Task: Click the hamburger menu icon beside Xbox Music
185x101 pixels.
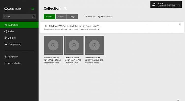Action: (x=33, y=9)
